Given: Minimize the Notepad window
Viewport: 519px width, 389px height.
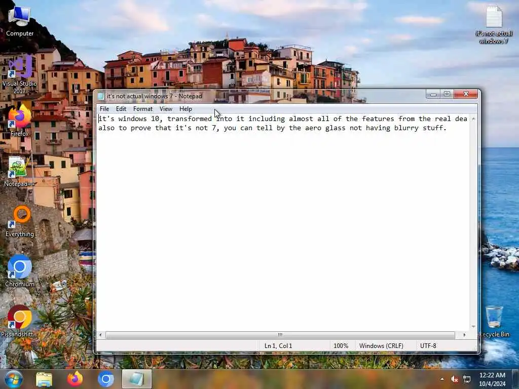Looking at the screenshot, I should point(433,94).
